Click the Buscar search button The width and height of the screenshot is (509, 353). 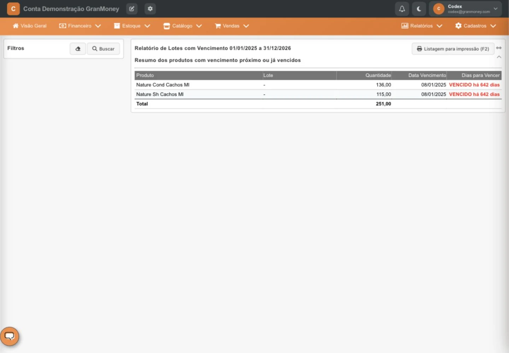(104, 49)
